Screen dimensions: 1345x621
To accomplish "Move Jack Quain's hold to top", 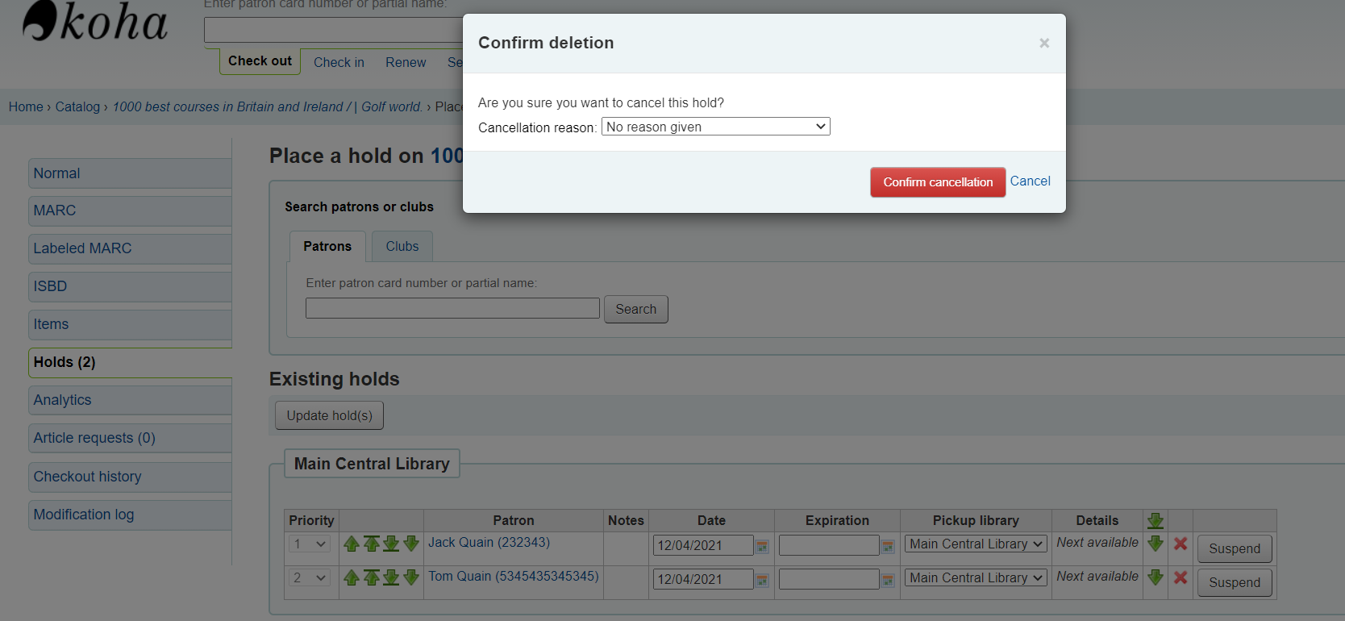I will point(372,544).
